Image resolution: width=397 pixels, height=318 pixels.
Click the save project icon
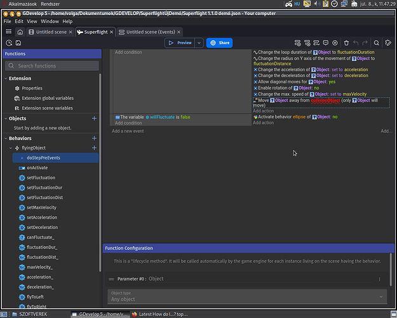tap(18, 43)
